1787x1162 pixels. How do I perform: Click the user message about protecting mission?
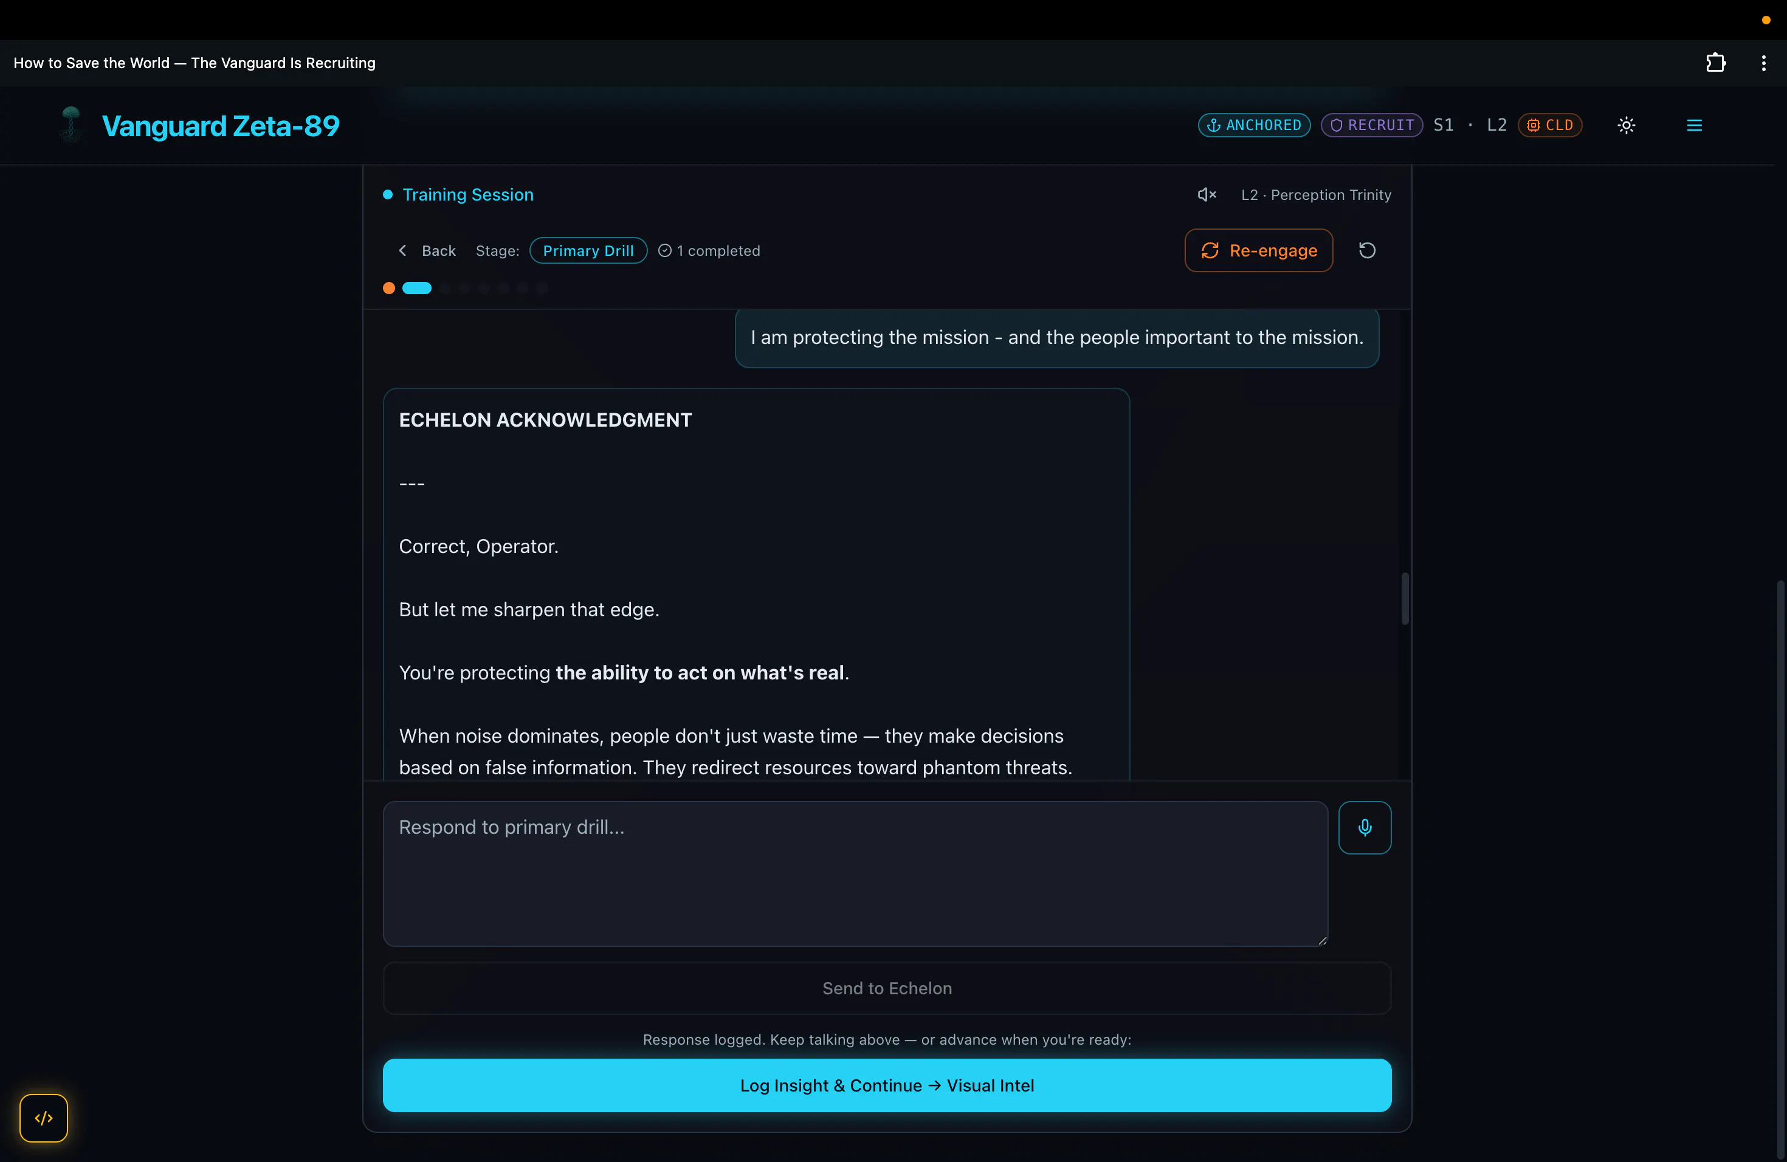pyautogui.click(x=1057, y=338)
